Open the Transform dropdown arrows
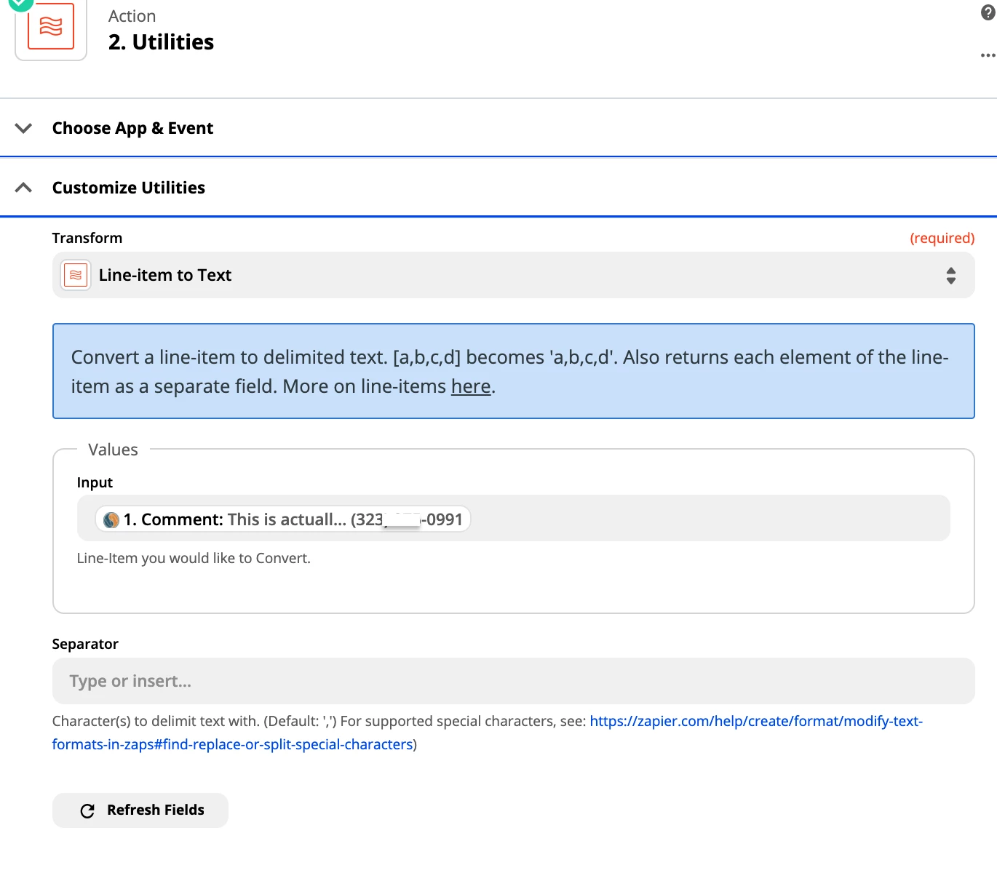997x889 pixels. point(950,276)
